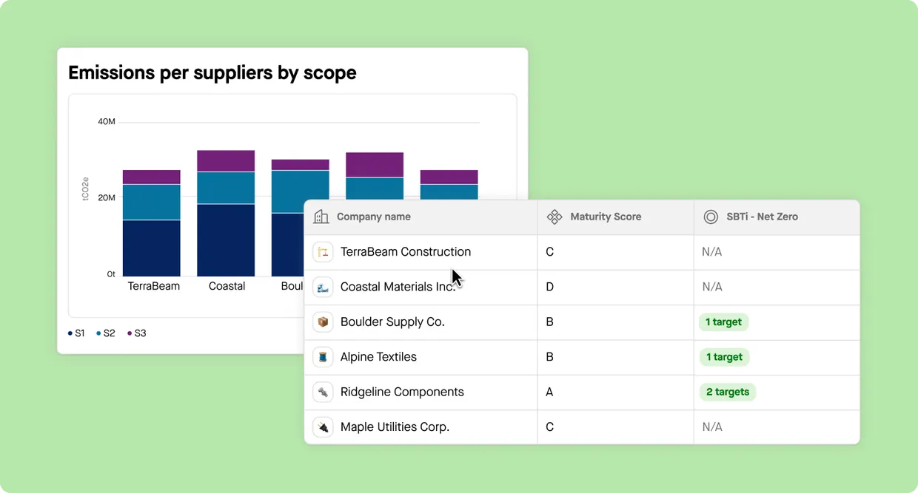Click the ship icon beside Coastal Materials Inc.
918x493 pixels.
322,287
